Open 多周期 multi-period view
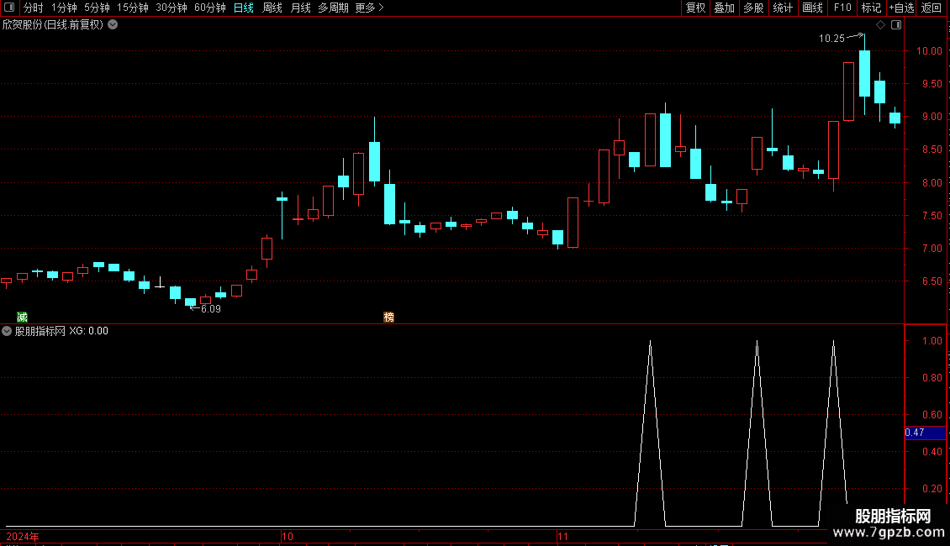Screen dimensions: 950x546 (333, 8)
